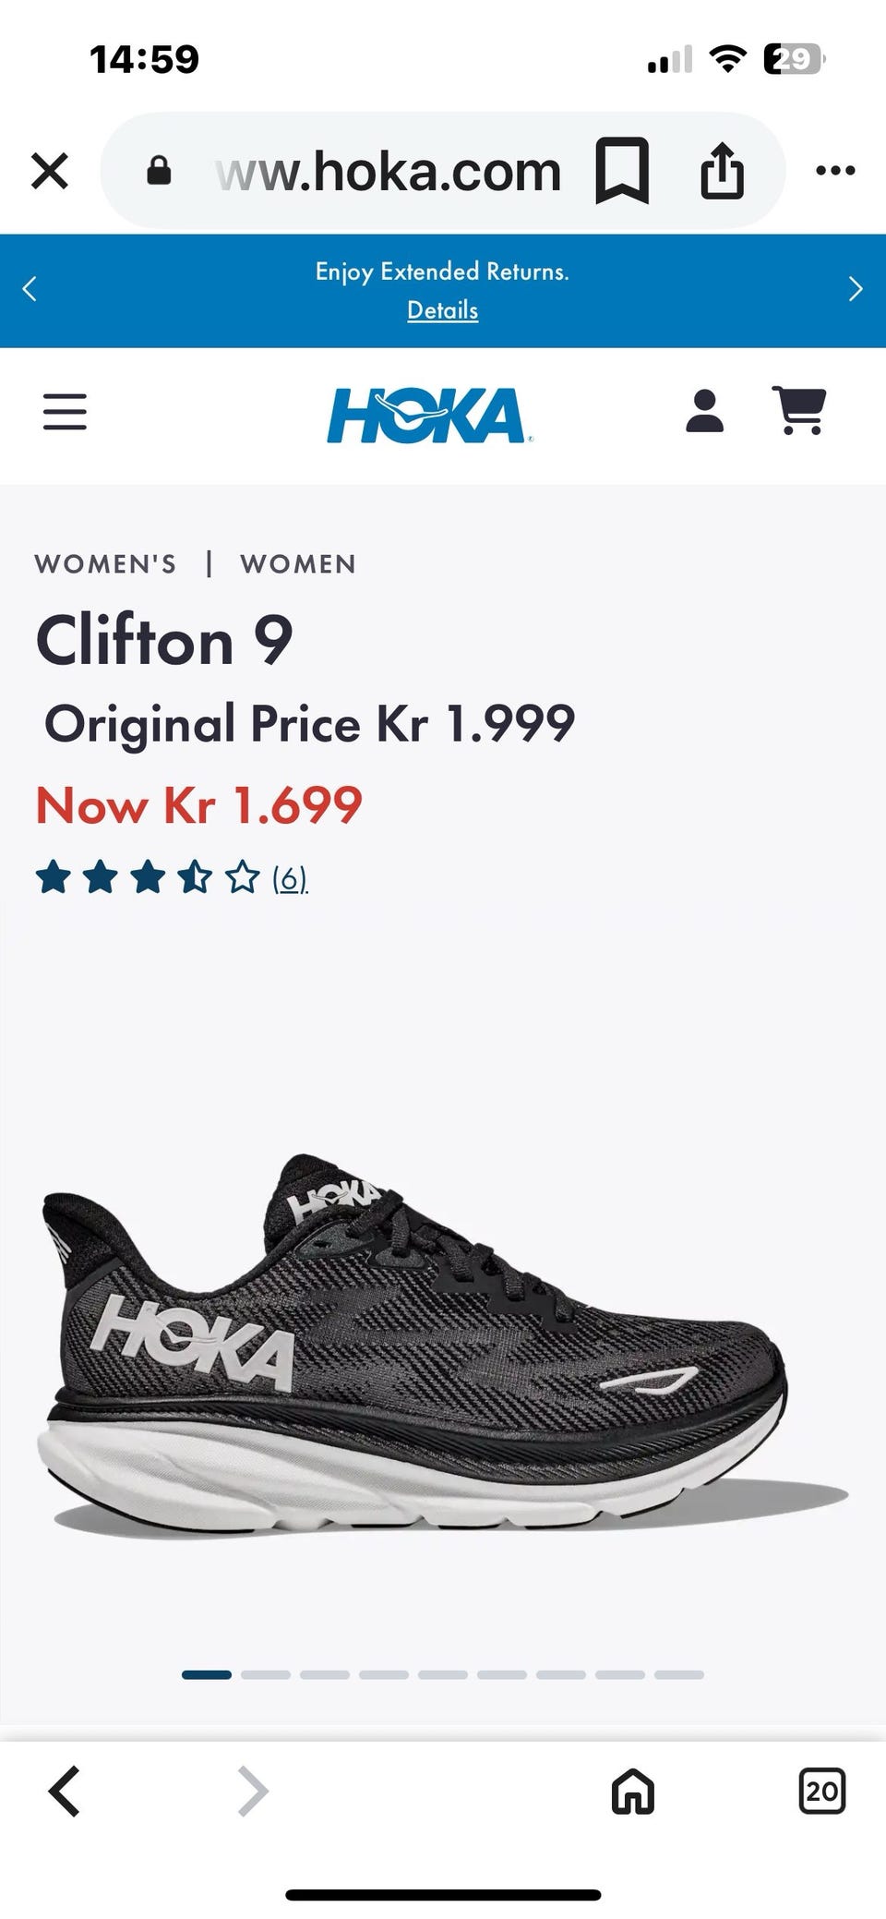Open the user account icon
The width and height of the screenshot is (886, 1919).
705,411
